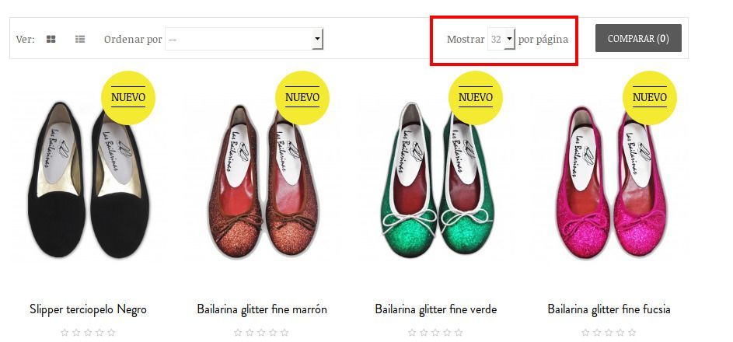Click Bailarina glitter fine marrón title
The image size is (733, 342).
[262, 309]
